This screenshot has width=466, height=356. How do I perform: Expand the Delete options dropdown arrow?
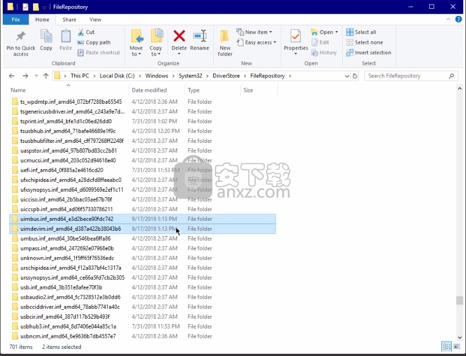click(179, 54)
